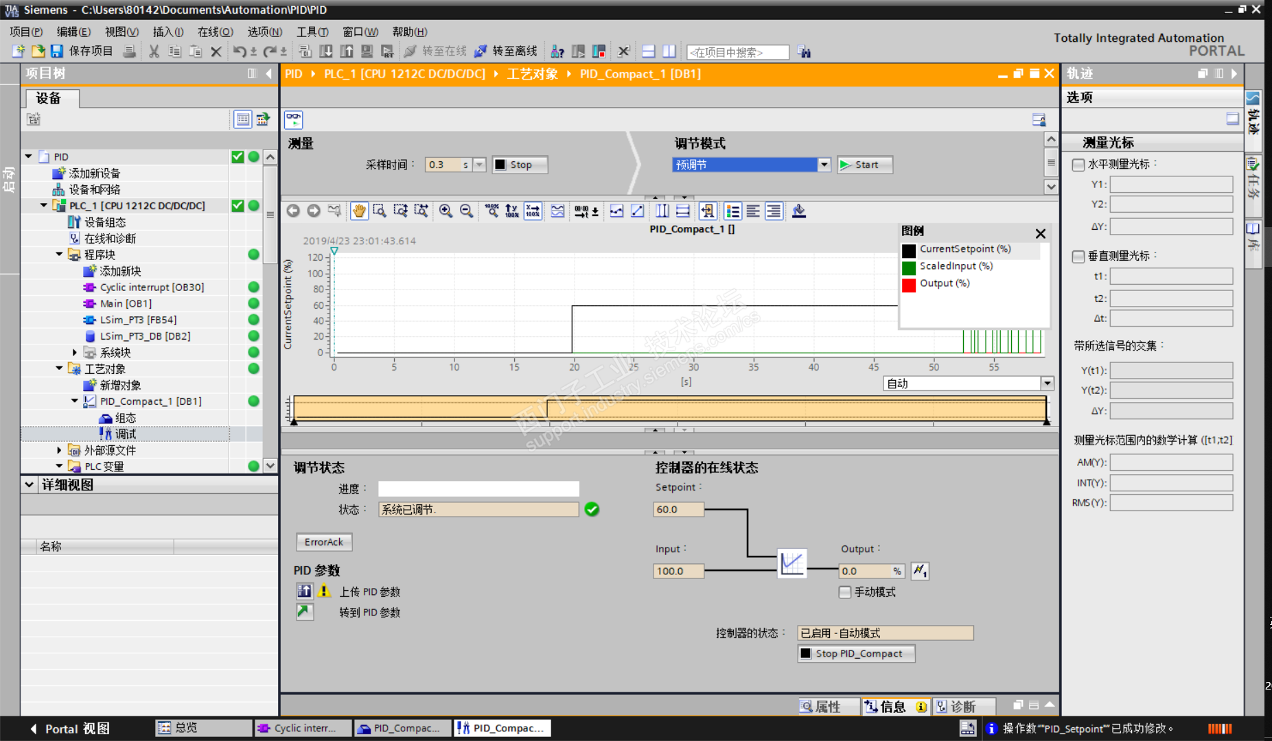1272x741 pixels.
Task: Click the cut scissors icon
Action: (154, 51)
